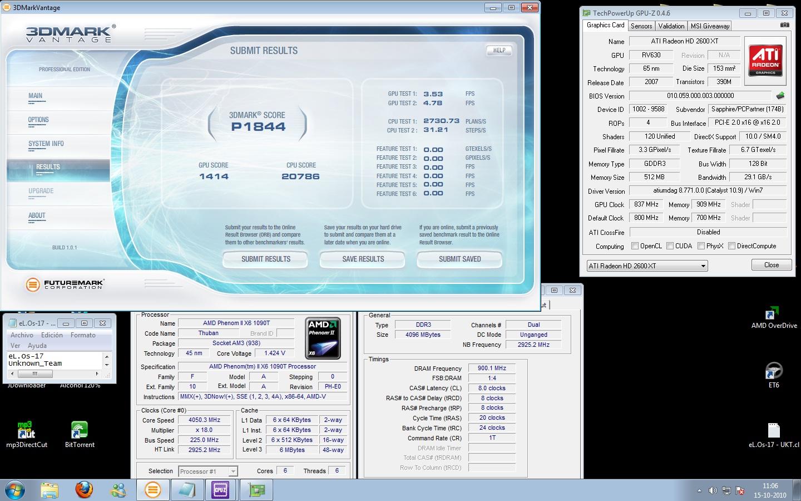Screen dimensions: 801x501
Task: Launch Firefox from the taskbar
Action: 84,490
